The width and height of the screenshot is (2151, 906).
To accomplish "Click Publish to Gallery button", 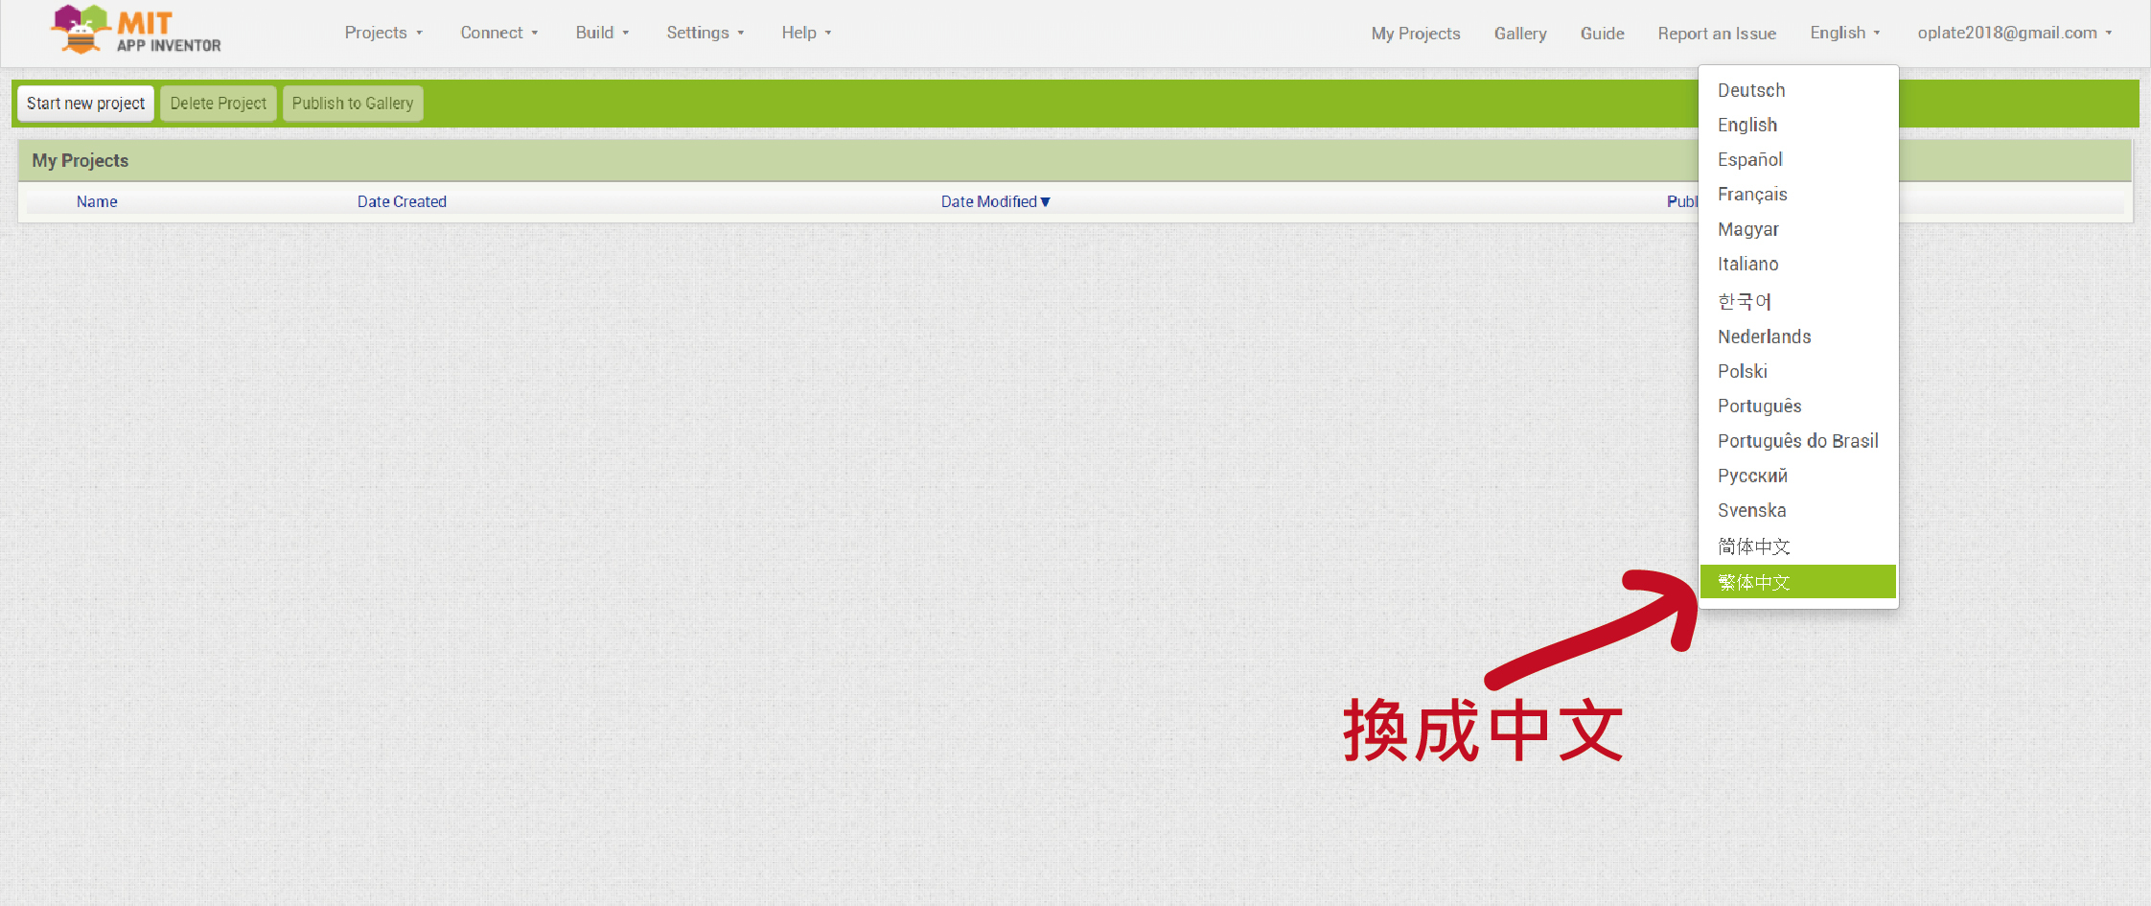I will 353,104.
